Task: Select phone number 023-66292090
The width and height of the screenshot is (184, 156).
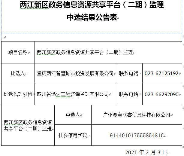Action: pyautogui.click(x=161, y=94)
